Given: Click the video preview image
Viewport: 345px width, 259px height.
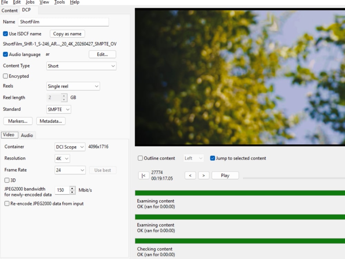Looking at the screenshot, I should point(240,77).
